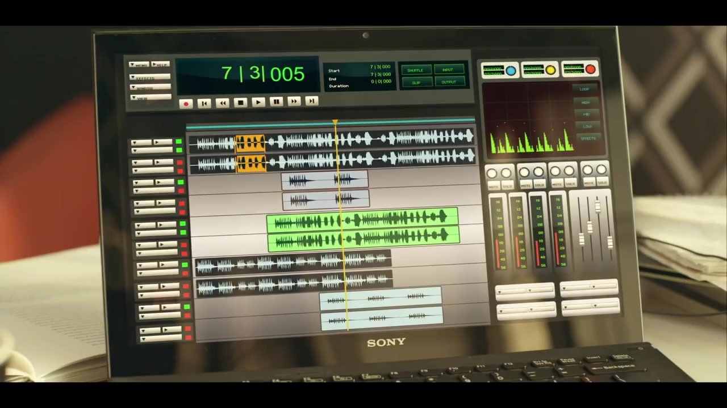
Task: Open the Menu dropdown
Action: tap(139, 65)
